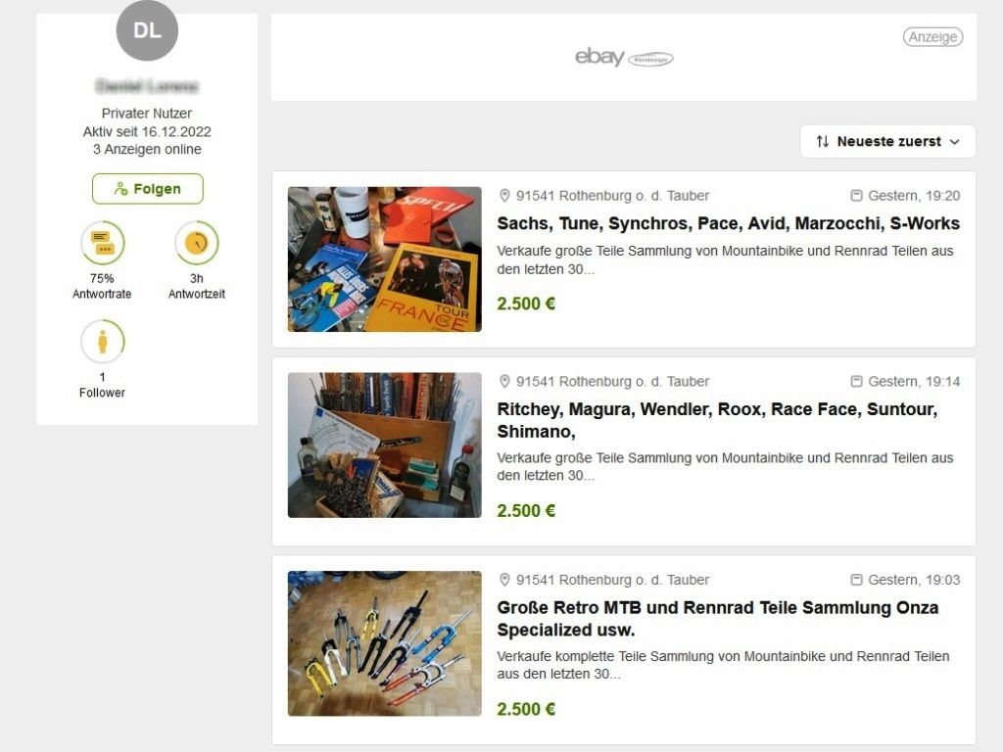
Task: Click the suspension forks photo thumbnail
Action: (385, 643)
